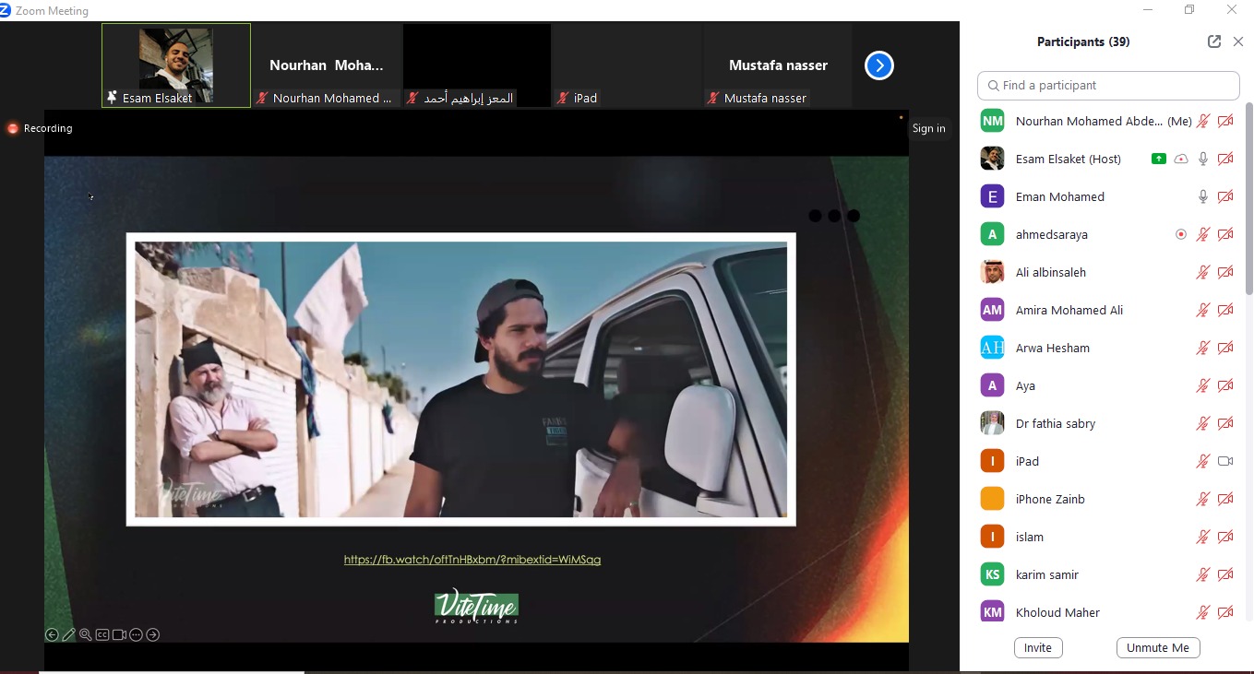Viewport: 1254px width, 674px height.
Task: Click camera-off icon for Nourhan Mohamed (Me)
Action: [x=1225, y=122]
